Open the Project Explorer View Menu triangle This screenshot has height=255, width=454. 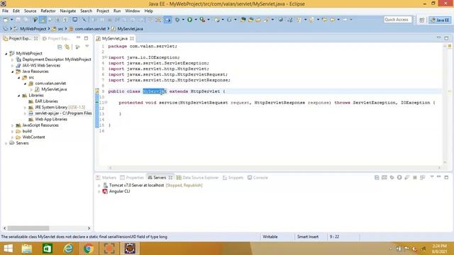[x=87, y=47]
